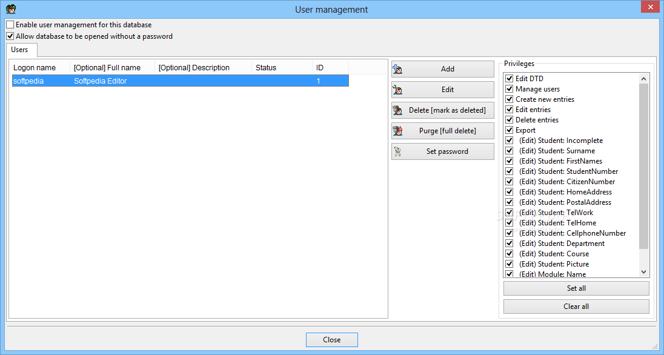The image size is (664, 355).
Task: Click the keys icon on Set password
Action: 397,151
